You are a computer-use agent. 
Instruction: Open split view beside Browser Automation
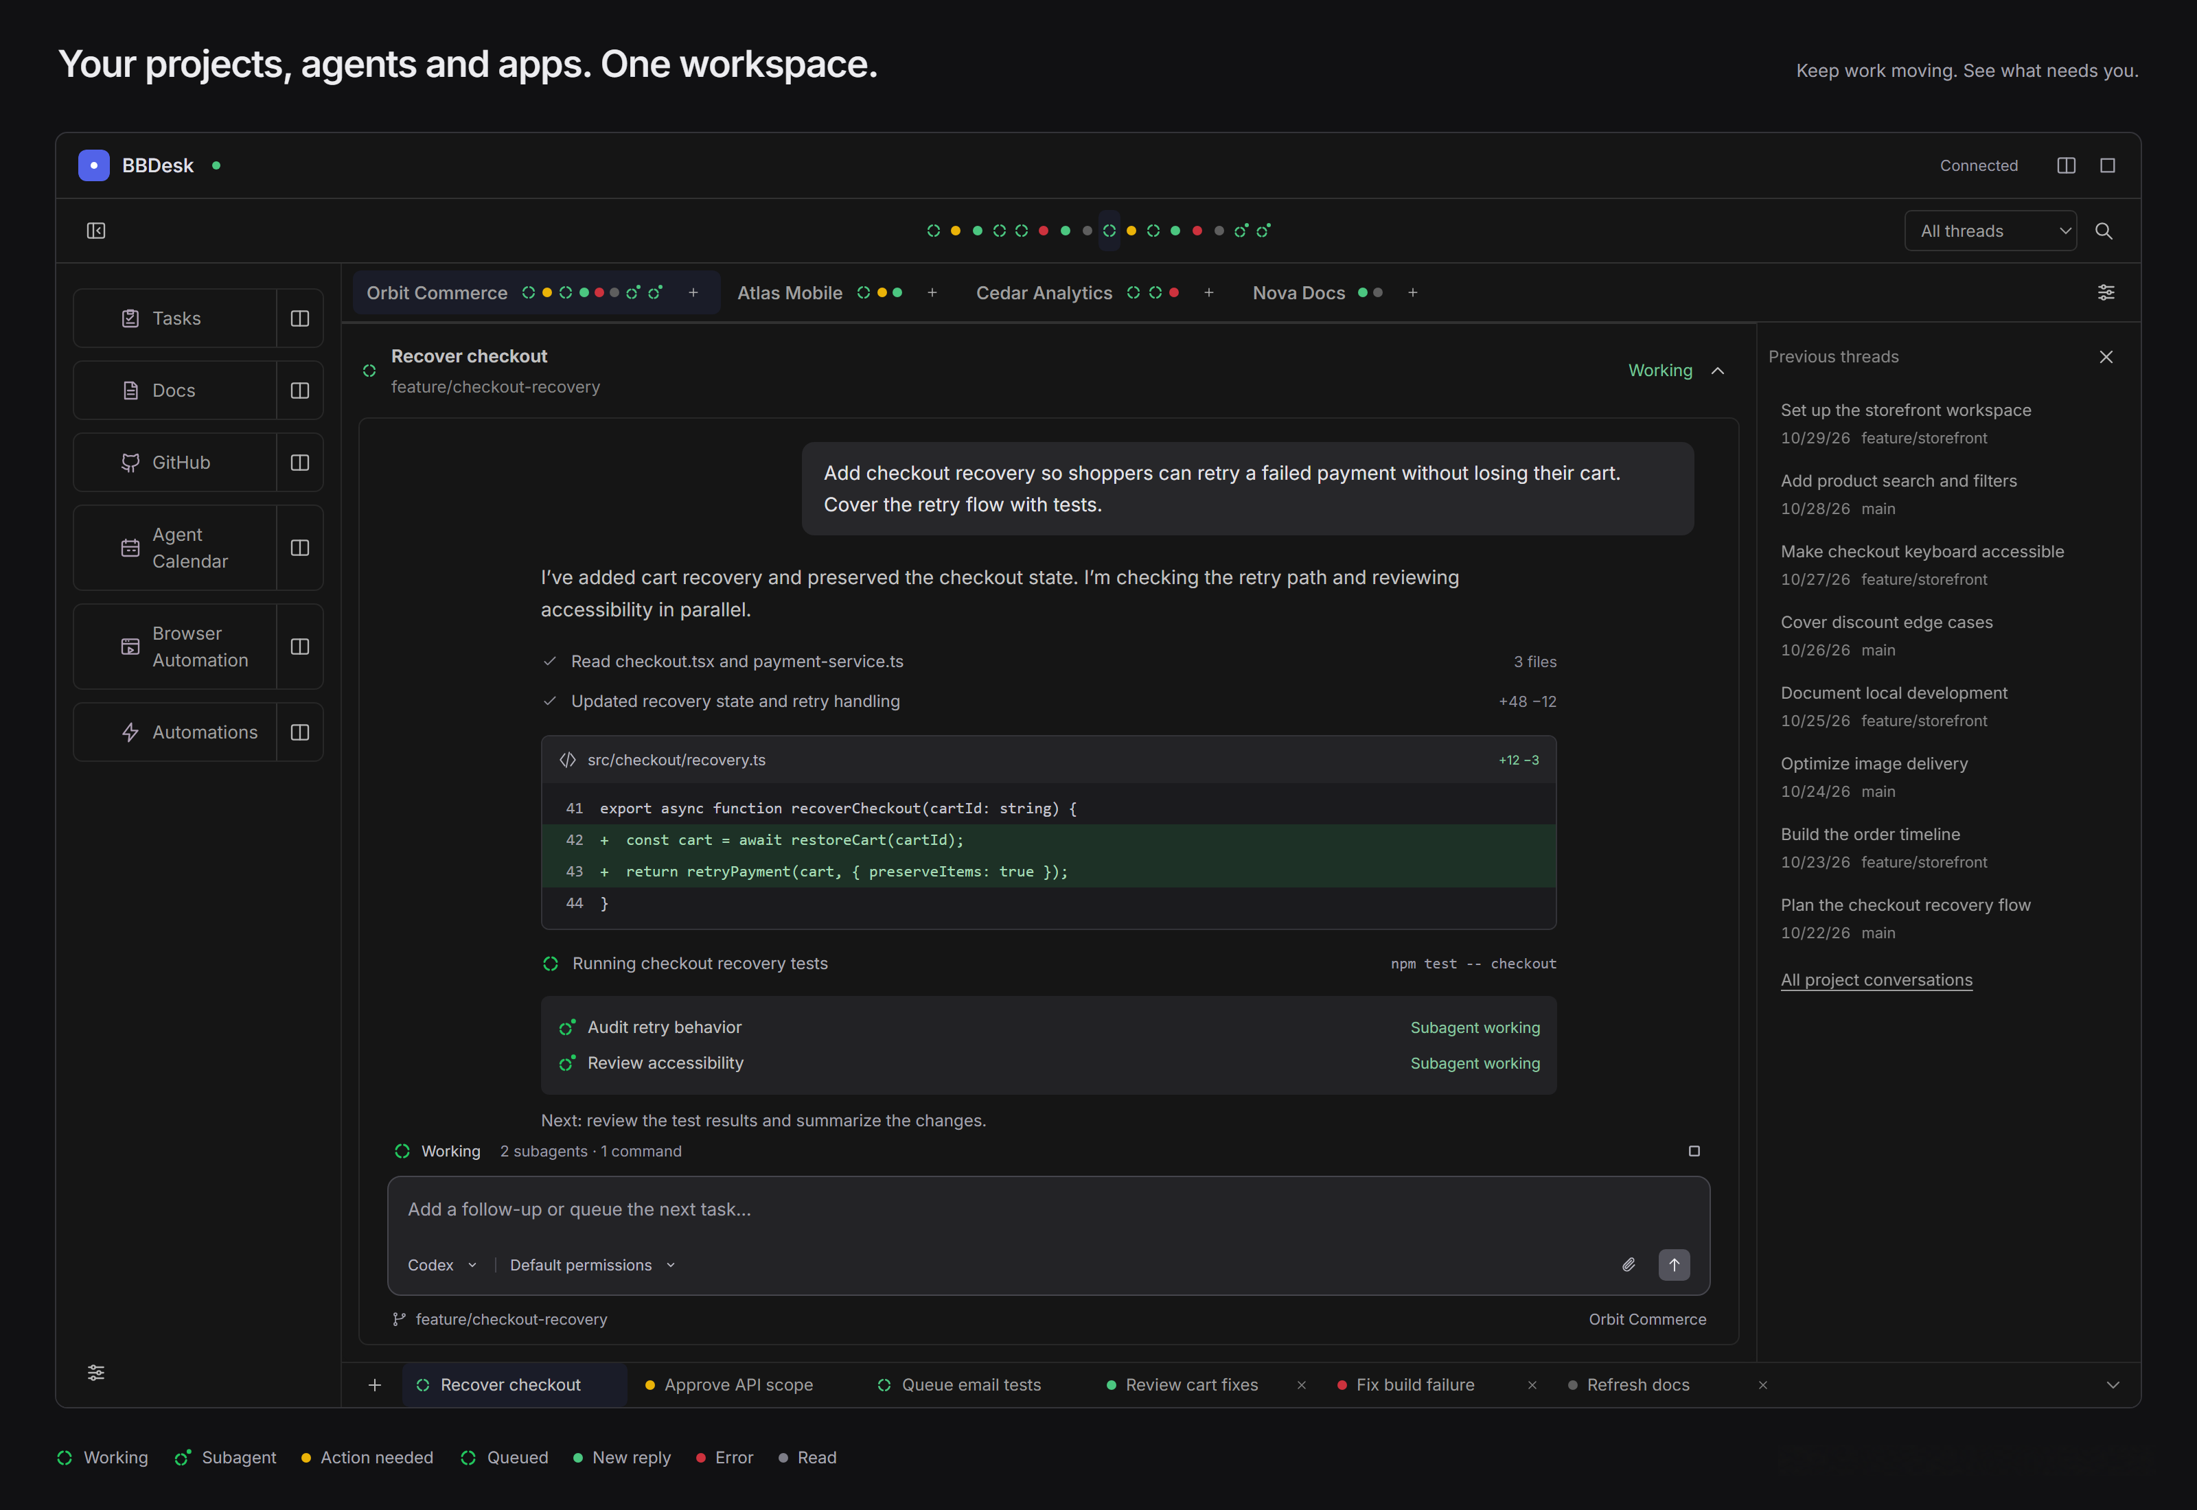click(x=300, y=646)
